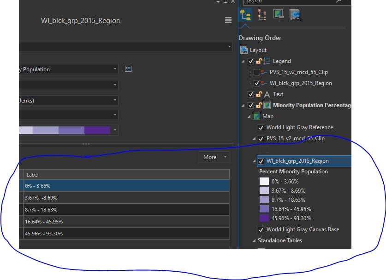This screenshot has height=280, width=386.
Task: Select the 0% - 3.66% label row
Action: pos(126,186)
